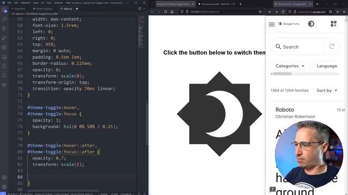Open the Selection menu in VS Code
Viewport: 348px width, 195px height.
point(26,3)
